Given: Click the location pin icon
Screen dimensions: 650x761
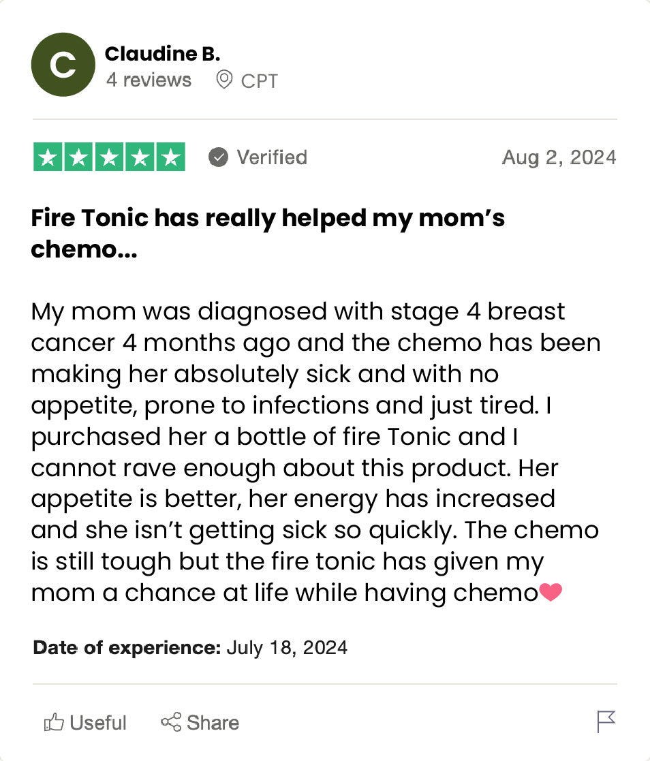Looking at the screenshot, I should pyautogui.click(x=223, y=80).
